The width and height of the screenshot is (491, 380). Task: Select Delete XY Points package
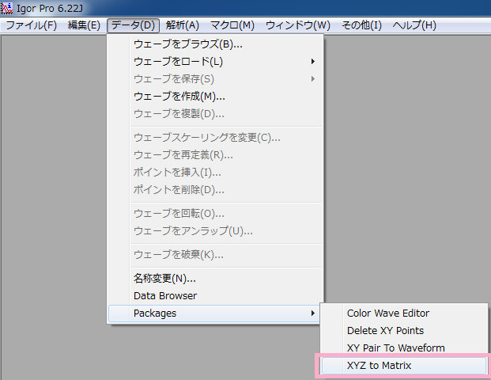(x=404, y=330)
